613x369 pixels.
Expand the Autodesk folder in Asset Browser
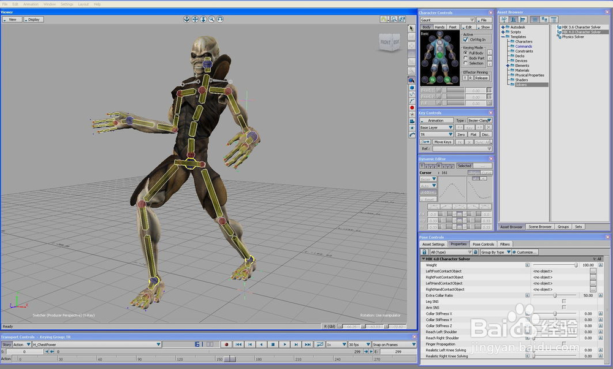click(503, 27)
